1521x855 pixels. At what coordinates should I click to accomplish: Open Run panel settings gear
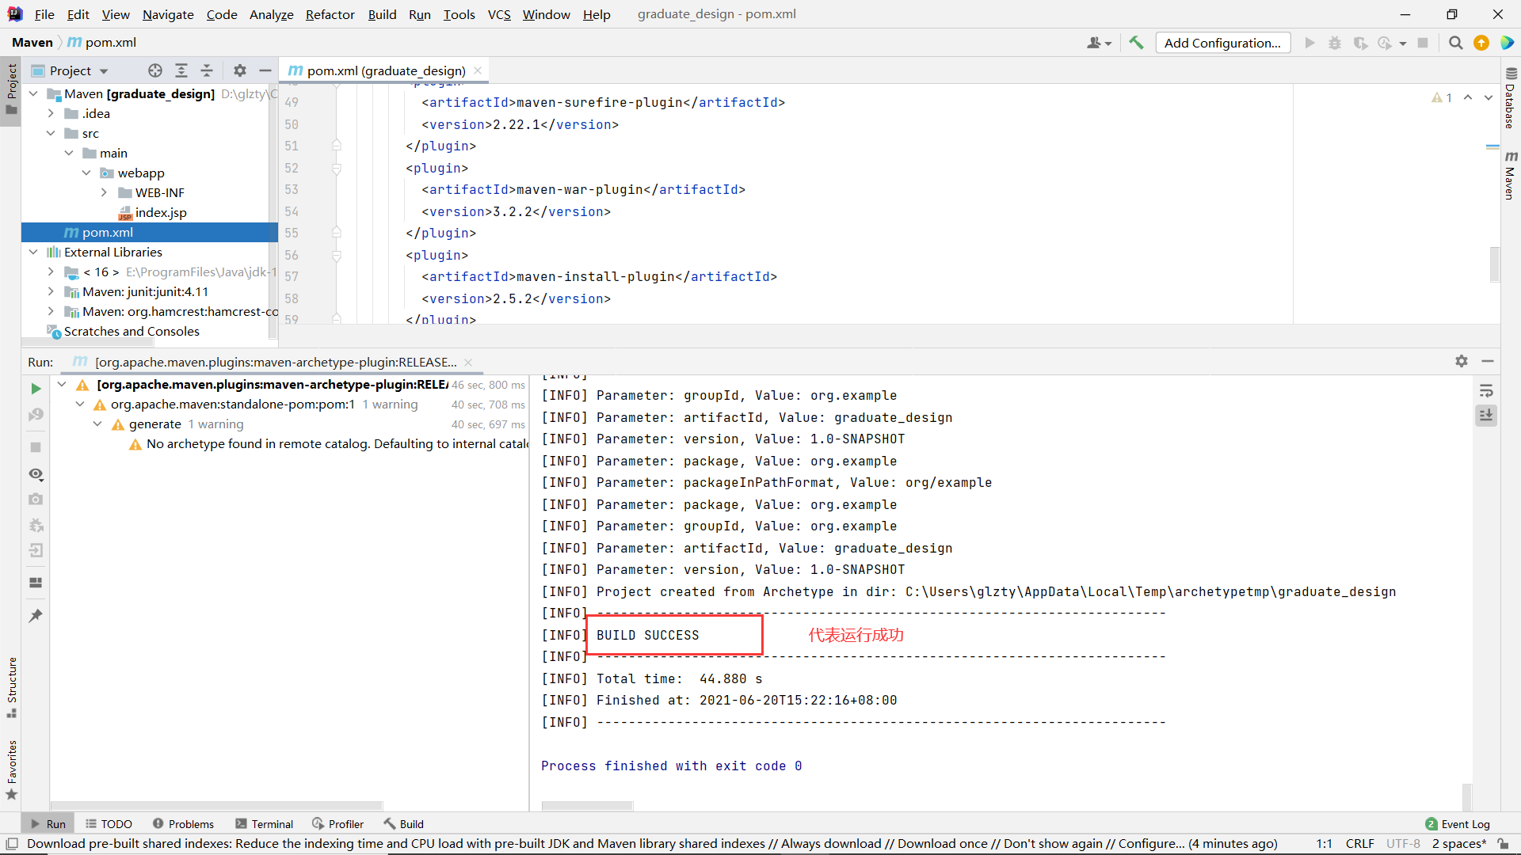tap(1462, 361)
